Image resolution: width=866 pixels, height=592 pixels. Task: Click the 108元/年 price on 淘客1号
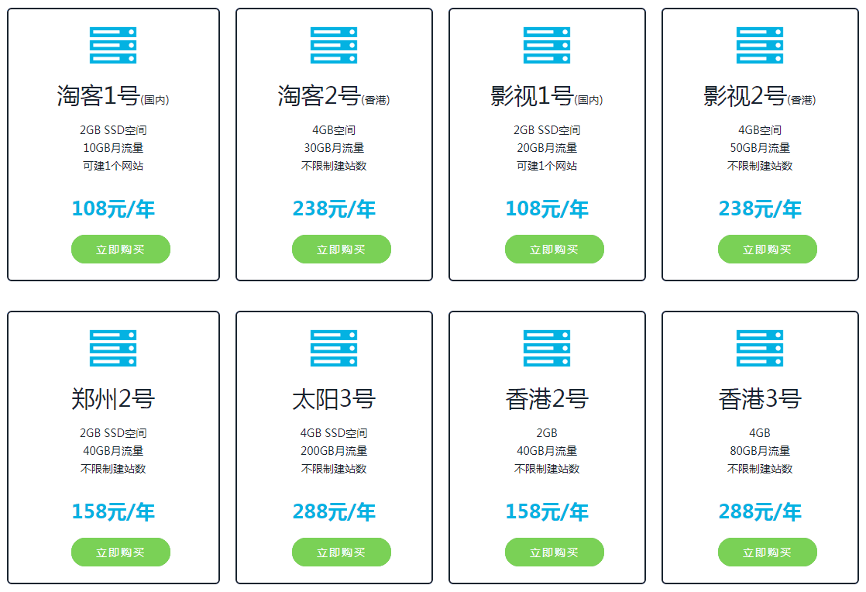113,208
